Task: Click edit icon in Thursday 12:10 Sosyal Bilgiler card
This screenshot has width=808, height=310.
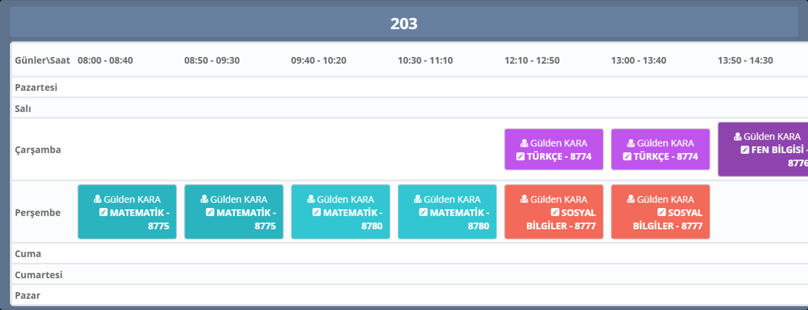Action: coord(555,213)
